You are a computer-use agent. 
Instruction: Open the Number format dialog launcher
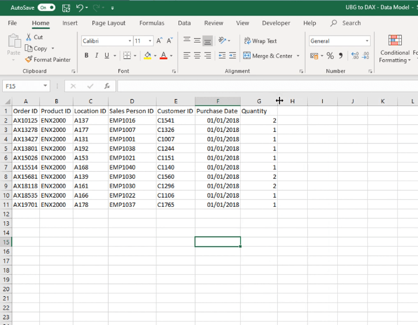click(370, 71)
